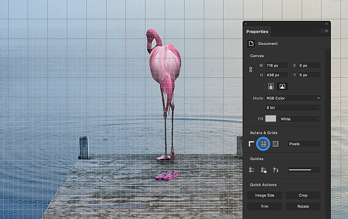Select the Properties tab
The width and height of the screenshot is (348, 219).
[x=257, y=31]
